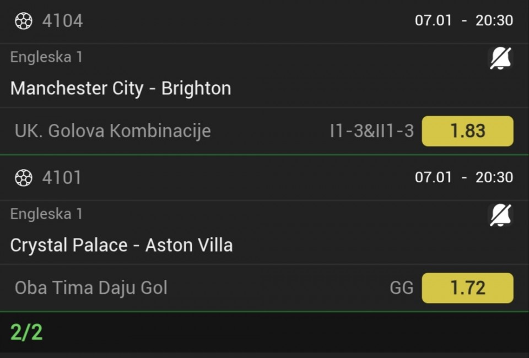Image resolution: width=529 pixels, height=358 pixels.
Task: Click the soccer ball icon beside 4101
Action: (x=23, y=177)
